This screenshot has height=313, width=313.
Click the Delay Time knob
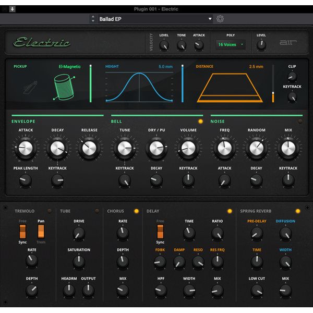(x=189, y=233)
